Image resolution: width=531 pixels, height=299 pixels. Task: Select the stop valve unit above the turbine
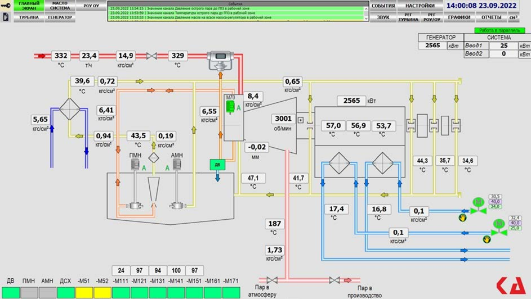pyautogui.click(x=220, y=61)
